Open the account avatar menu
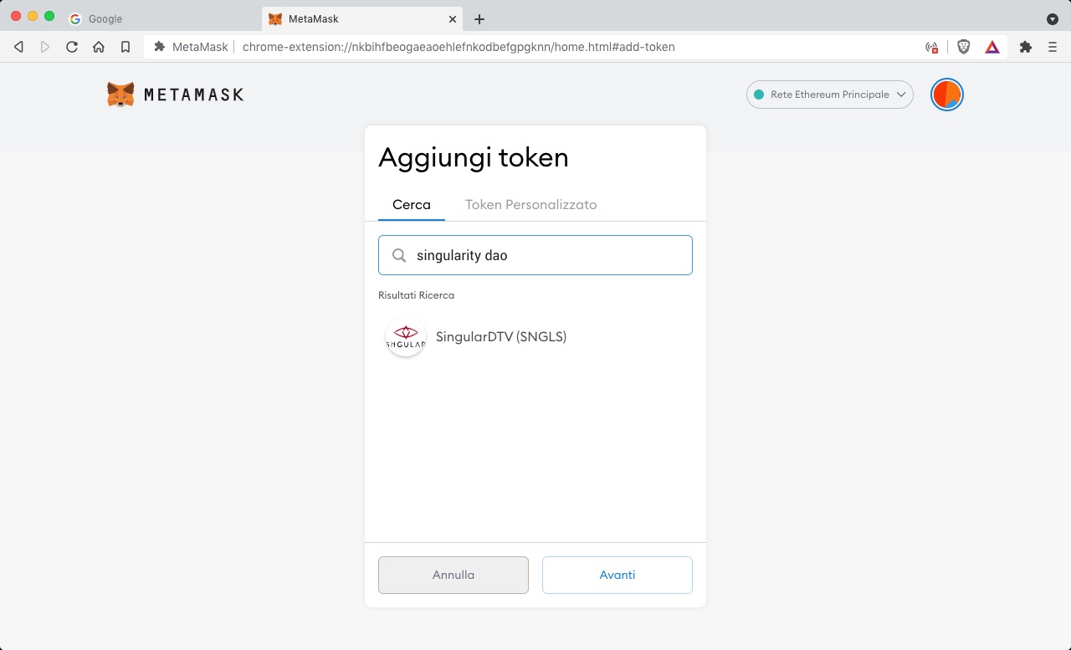Image resolution: width=1071 pixels, height=650 pixels. pos(947,95)
